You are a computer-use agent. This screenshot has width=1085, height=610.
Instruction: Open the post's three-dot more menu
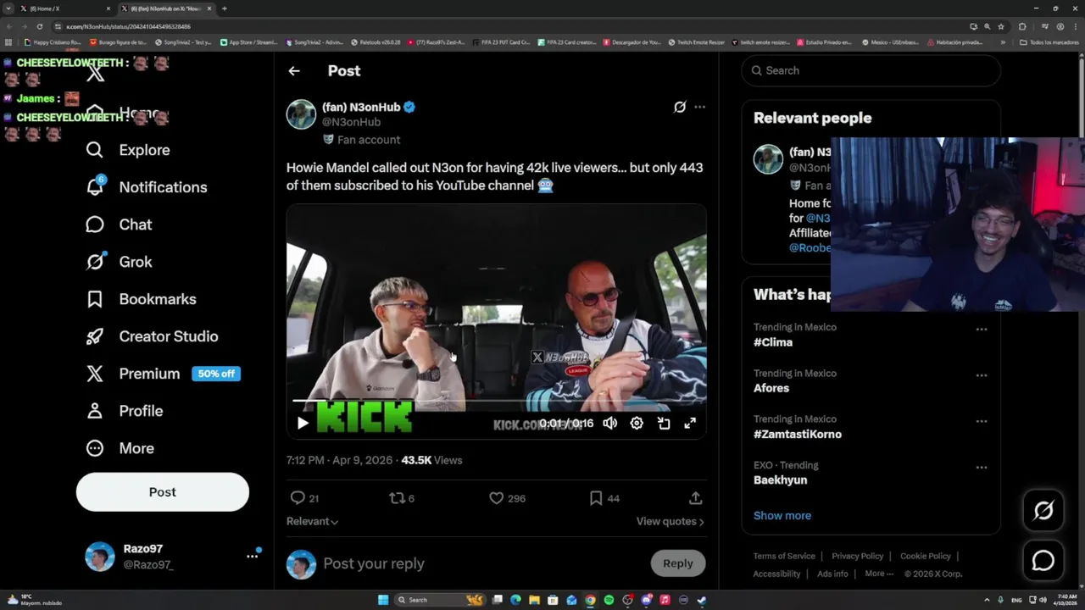[699, 107]
